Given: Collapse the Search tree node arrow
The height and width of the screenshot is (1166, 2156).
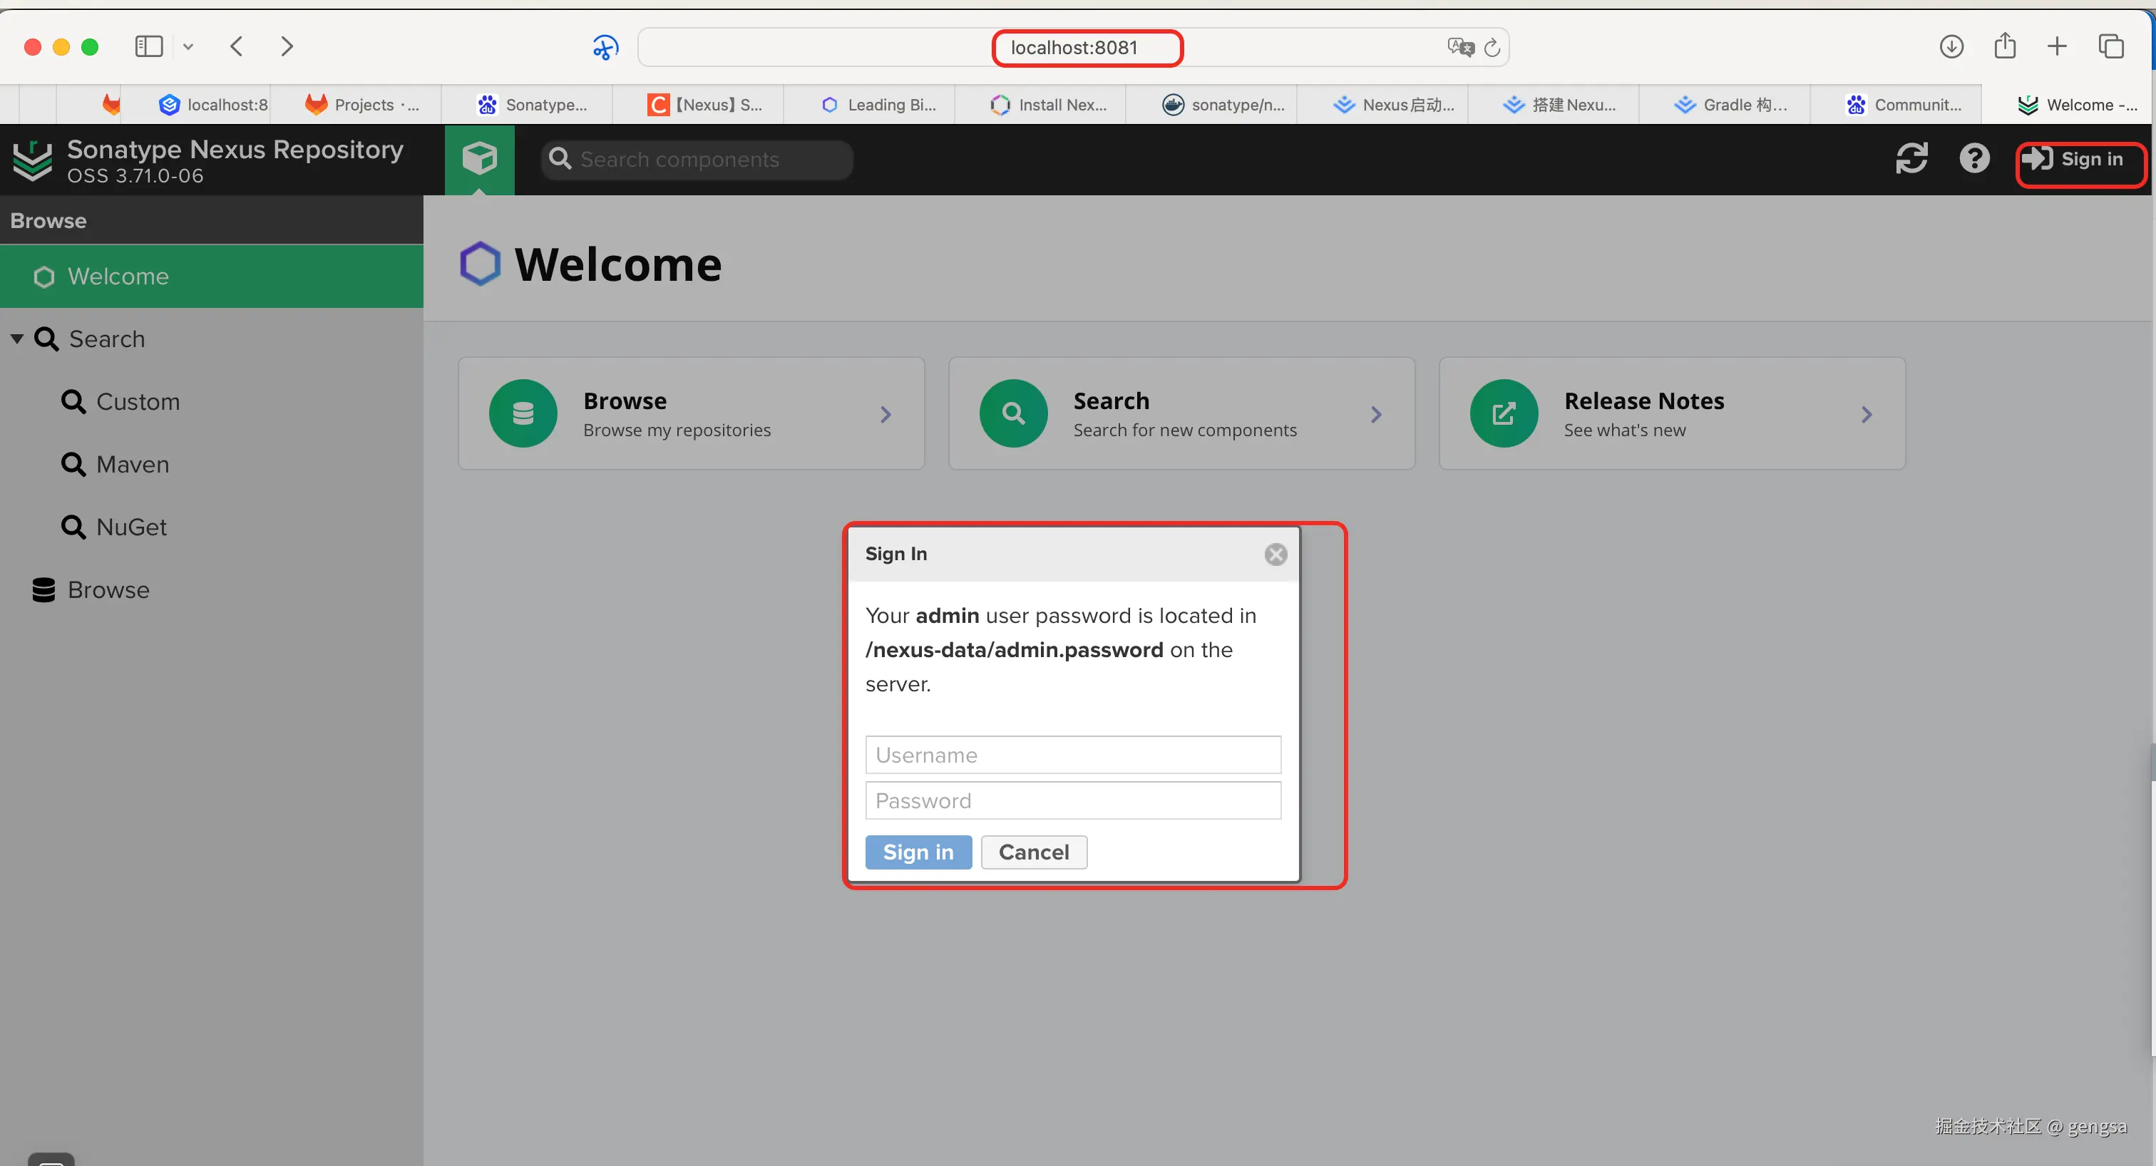Looking at the screenshot, I should [x=16, y=339].
